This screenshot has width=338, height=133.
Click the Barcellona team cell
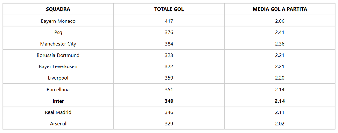point(58,90)
